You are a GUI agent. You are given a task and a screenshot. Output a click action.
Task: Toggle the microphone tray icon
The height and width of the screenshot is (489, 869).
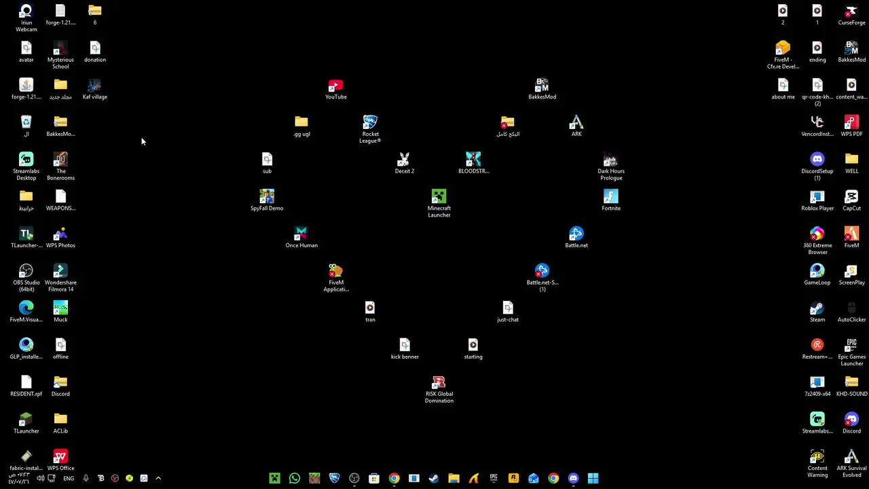pyautogui.click(x=86, y=478)
